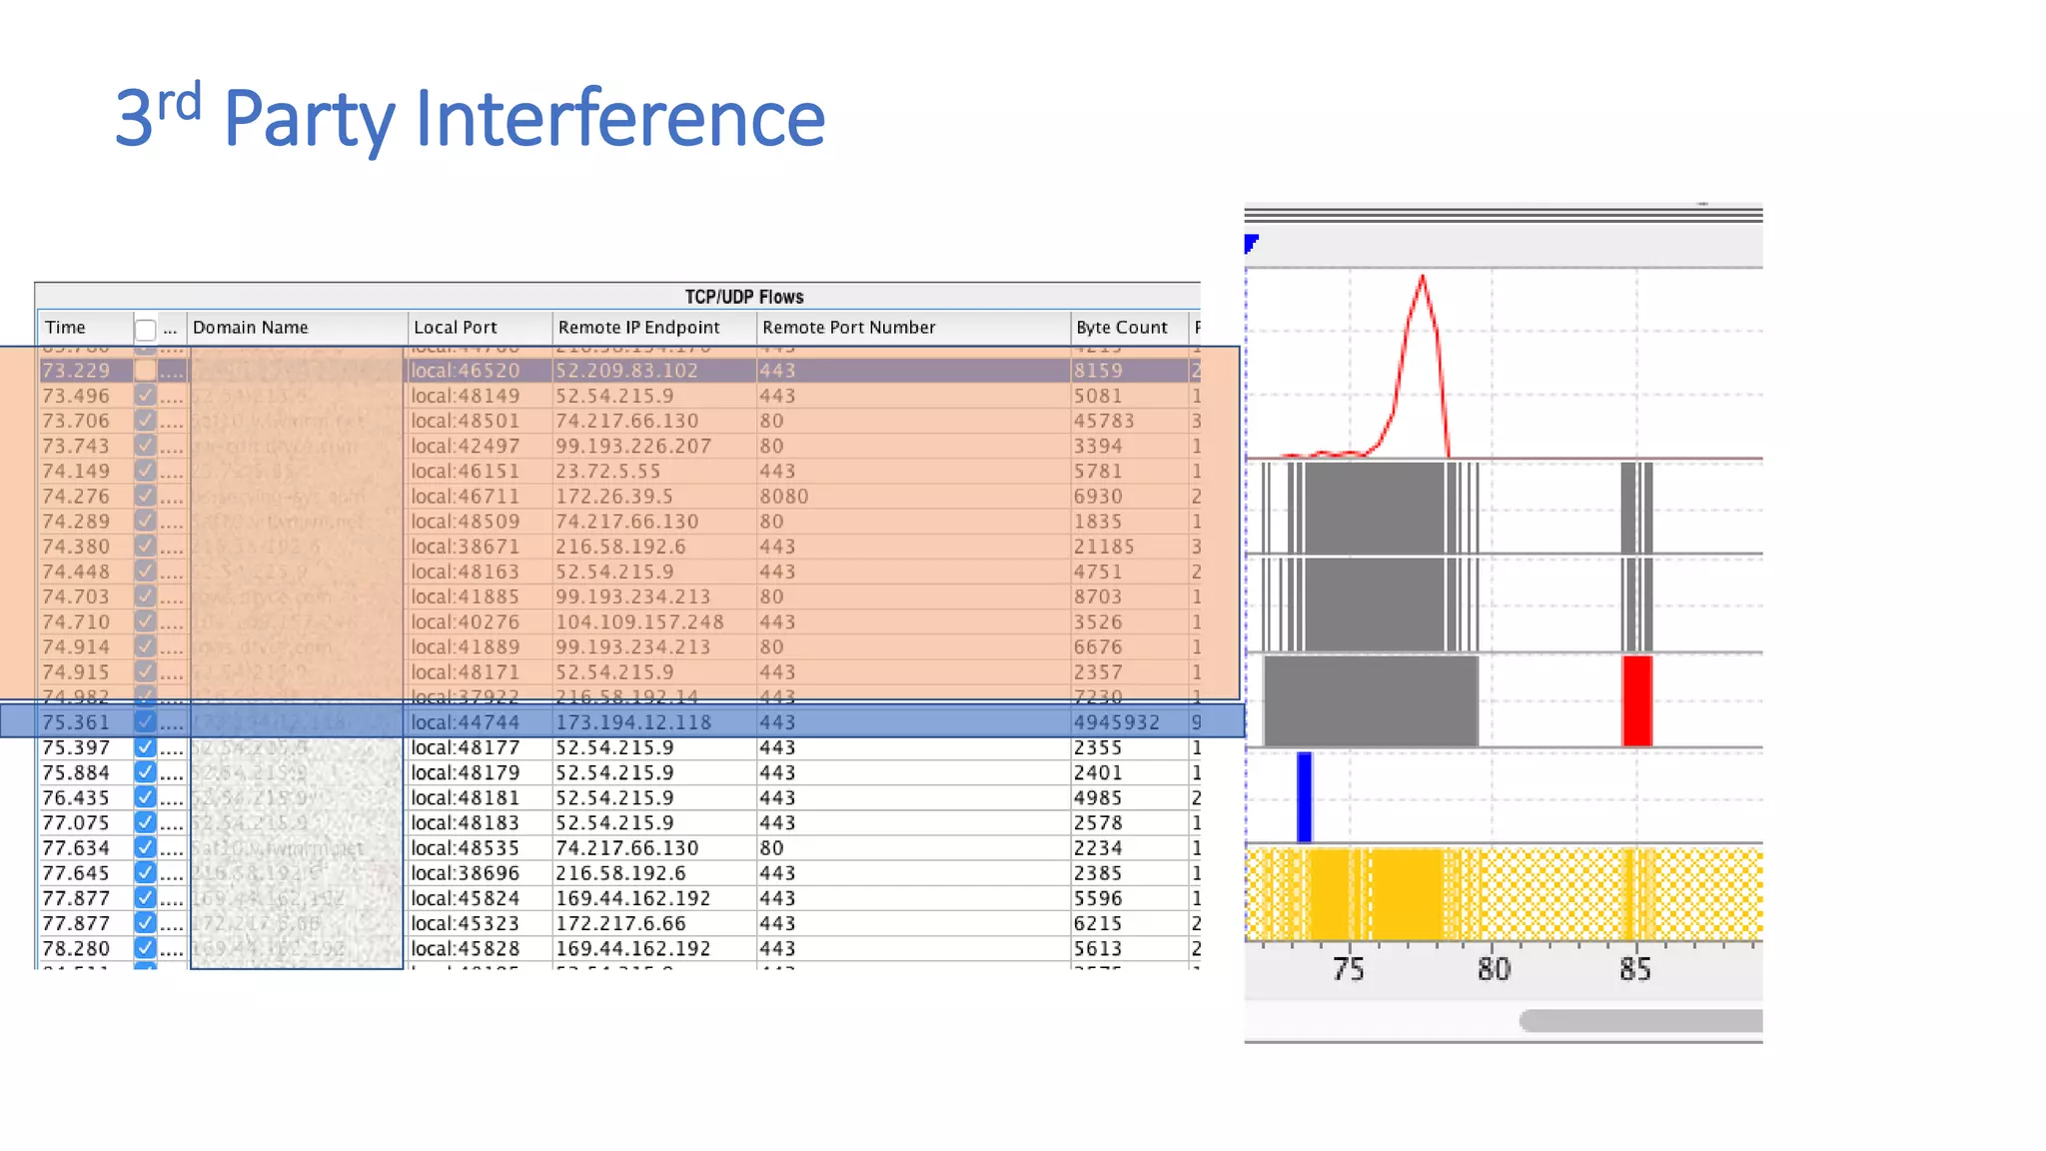
Task: Click the blue start flag on the timeline
Action: [1251, 243]
